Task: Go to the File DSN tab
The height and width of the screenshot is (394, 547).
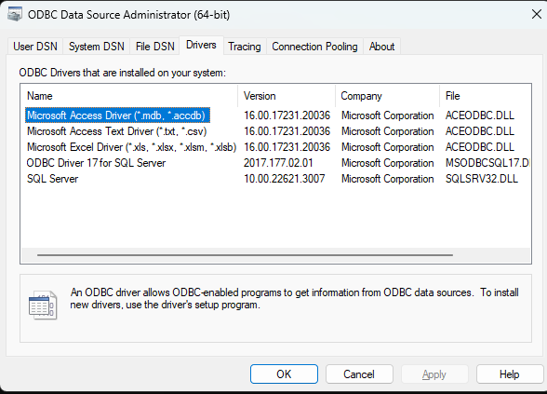Action: [154, 47]
